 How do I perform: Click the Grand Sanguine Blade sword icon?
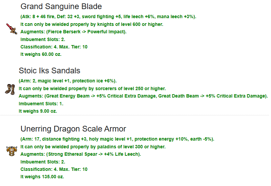click(x=12, y=29)
